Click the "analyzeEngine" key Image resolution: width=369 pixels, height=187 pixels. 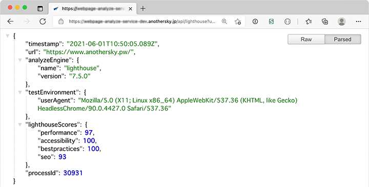49,60
